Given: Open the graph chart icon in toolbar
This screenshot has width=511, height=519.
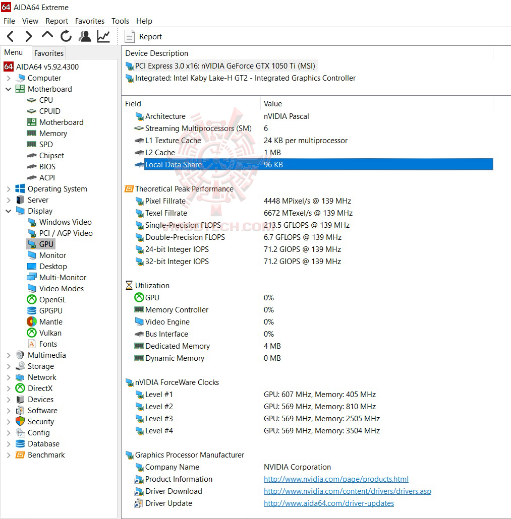Looking at the screenshot, I should coord(103,36).
